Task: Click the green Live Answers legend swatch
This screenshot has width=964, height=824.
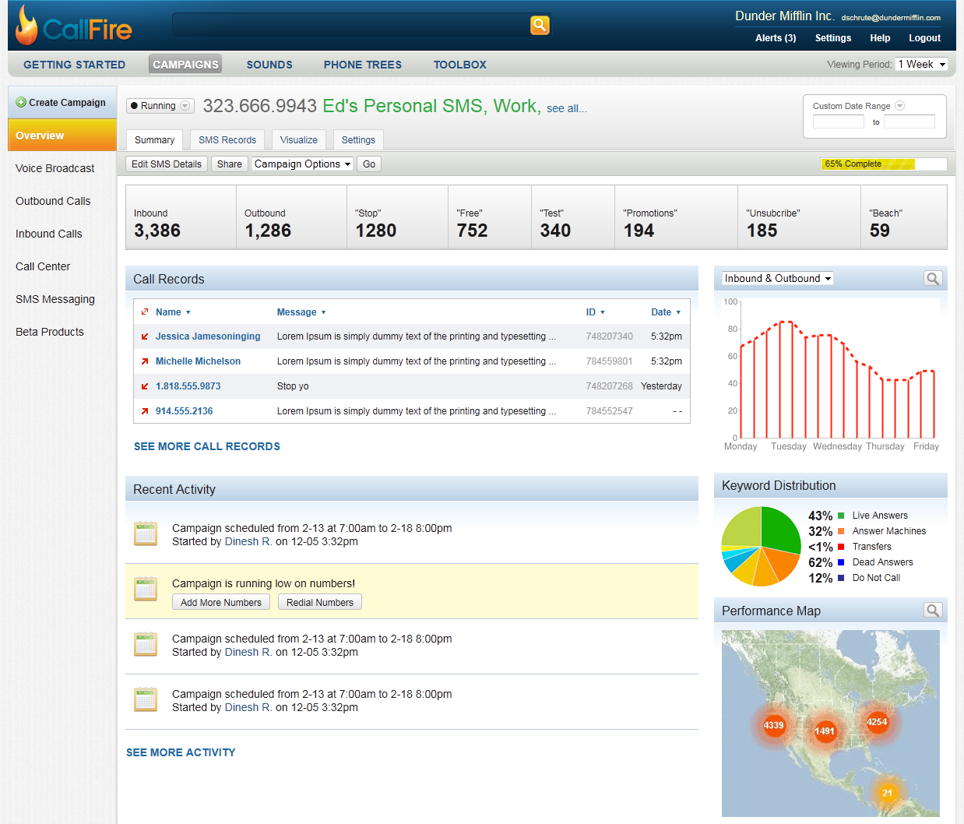Action: (841, 516)
